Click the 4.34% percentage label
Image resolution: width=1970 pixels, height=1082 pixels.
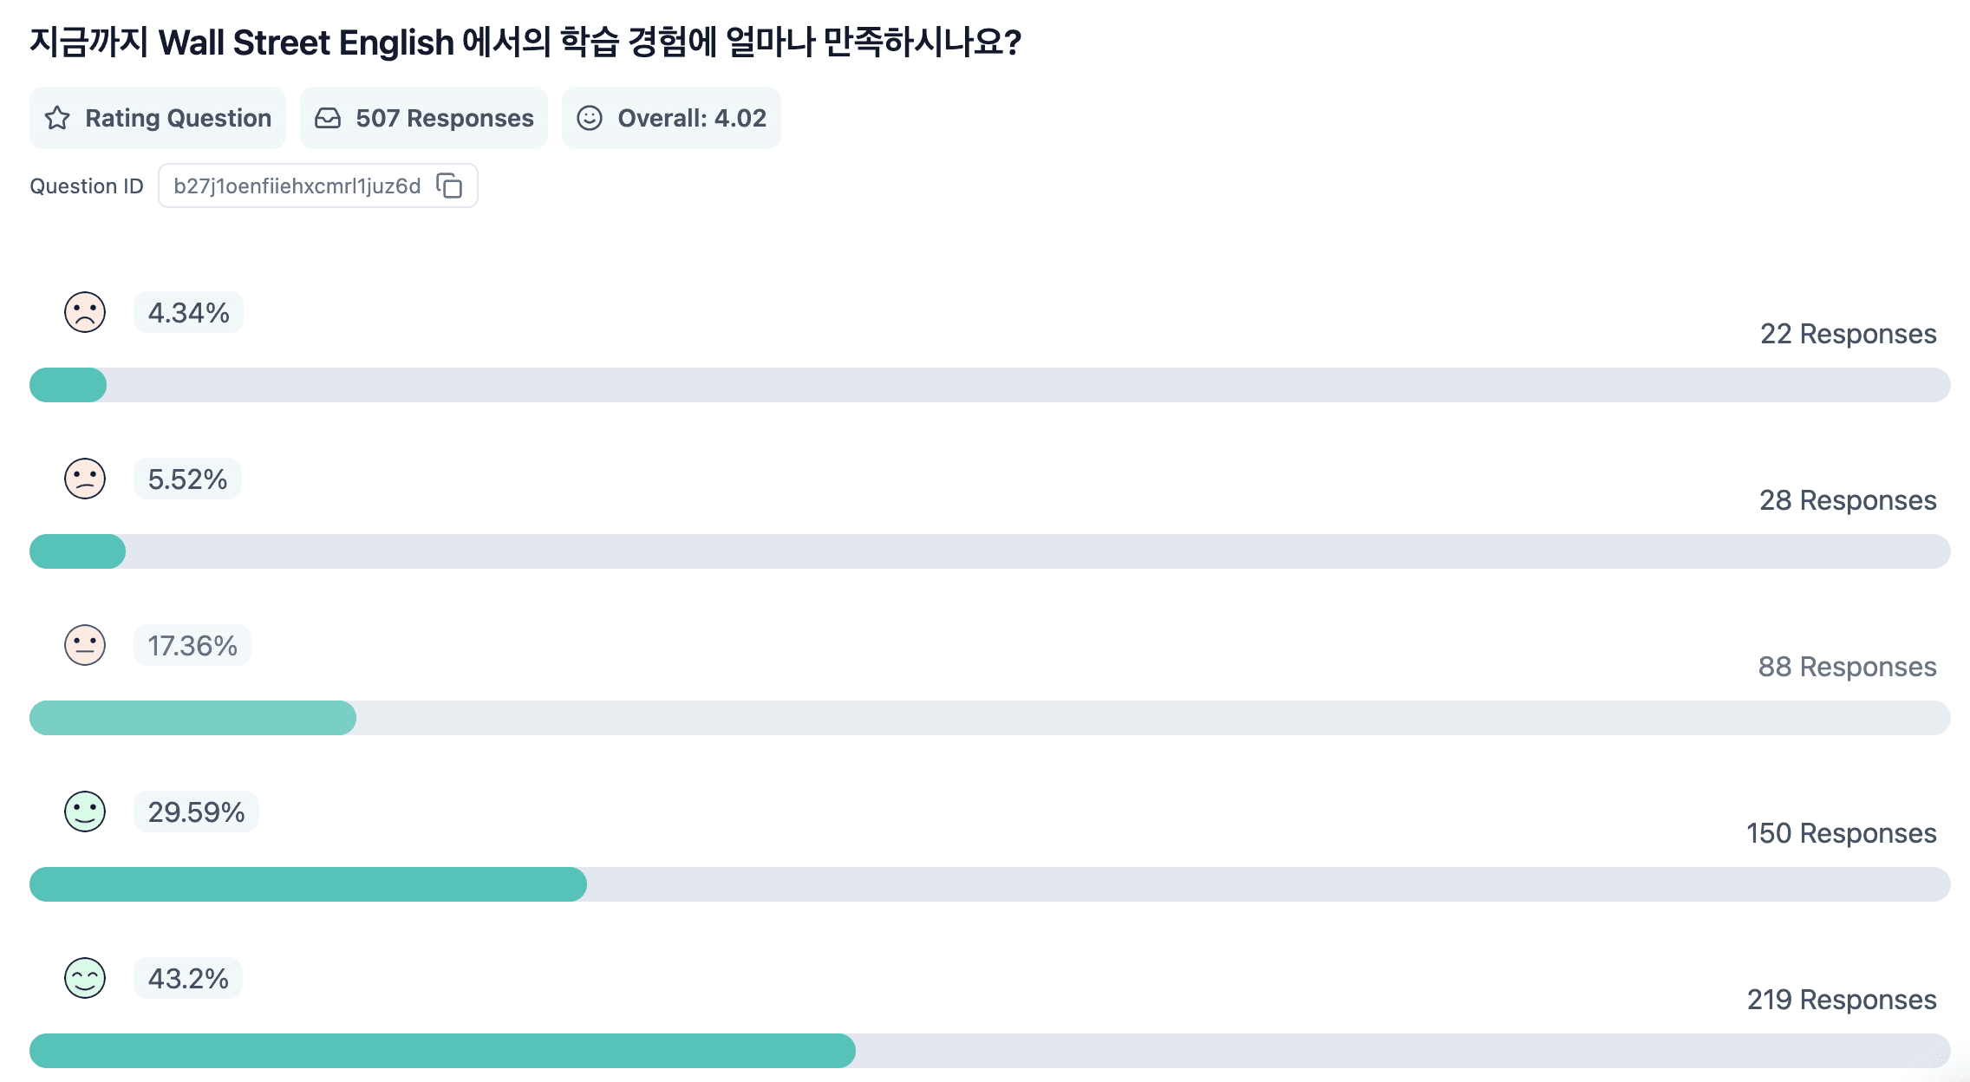click(x=189, y=312)
